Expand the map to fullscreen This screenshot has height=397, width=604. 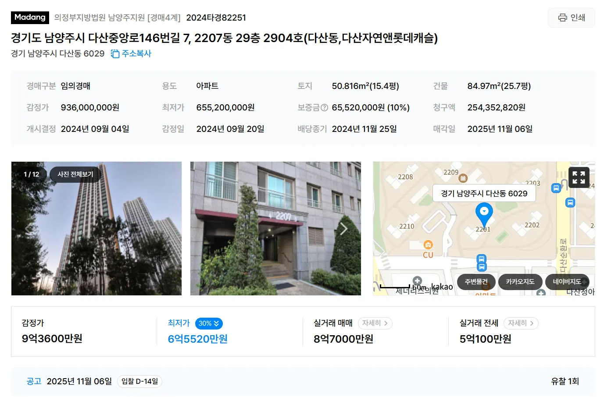tap(579, 177)
